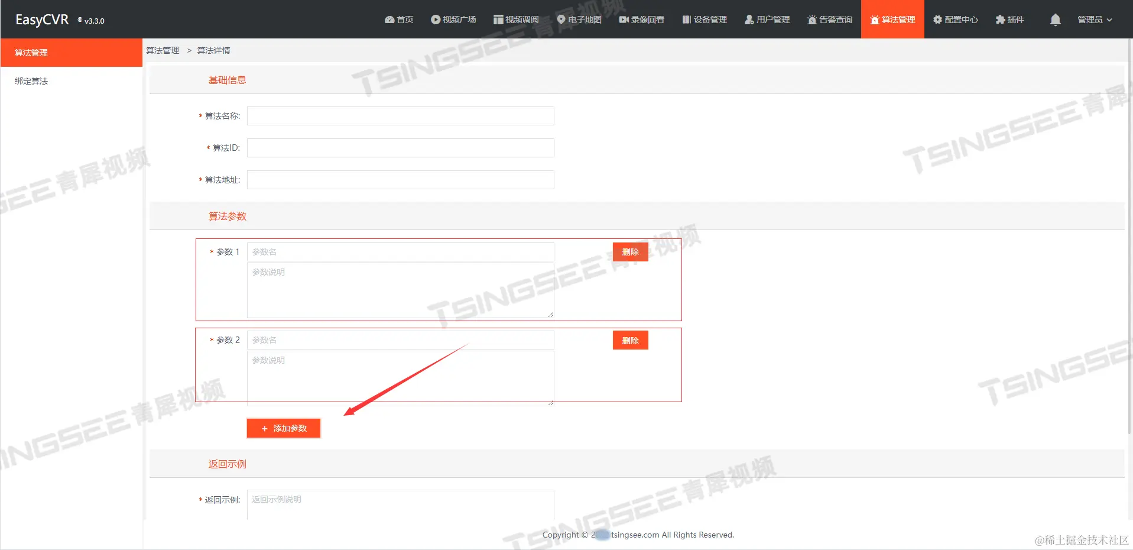Delete 参数 2 with 删除 button
The image size is (1133, 550).
click(630, 340)
